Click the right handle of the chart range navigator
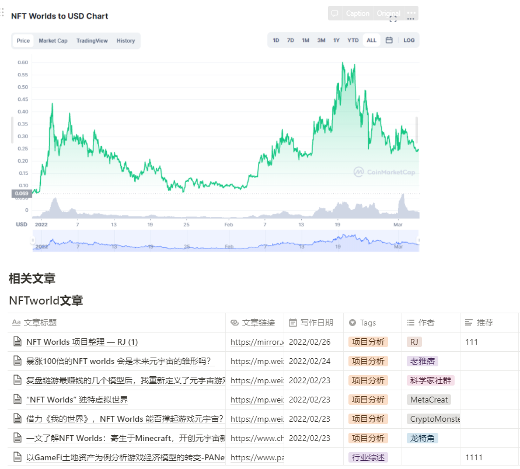This screenshot has width=520, height=469. (418, 240)
